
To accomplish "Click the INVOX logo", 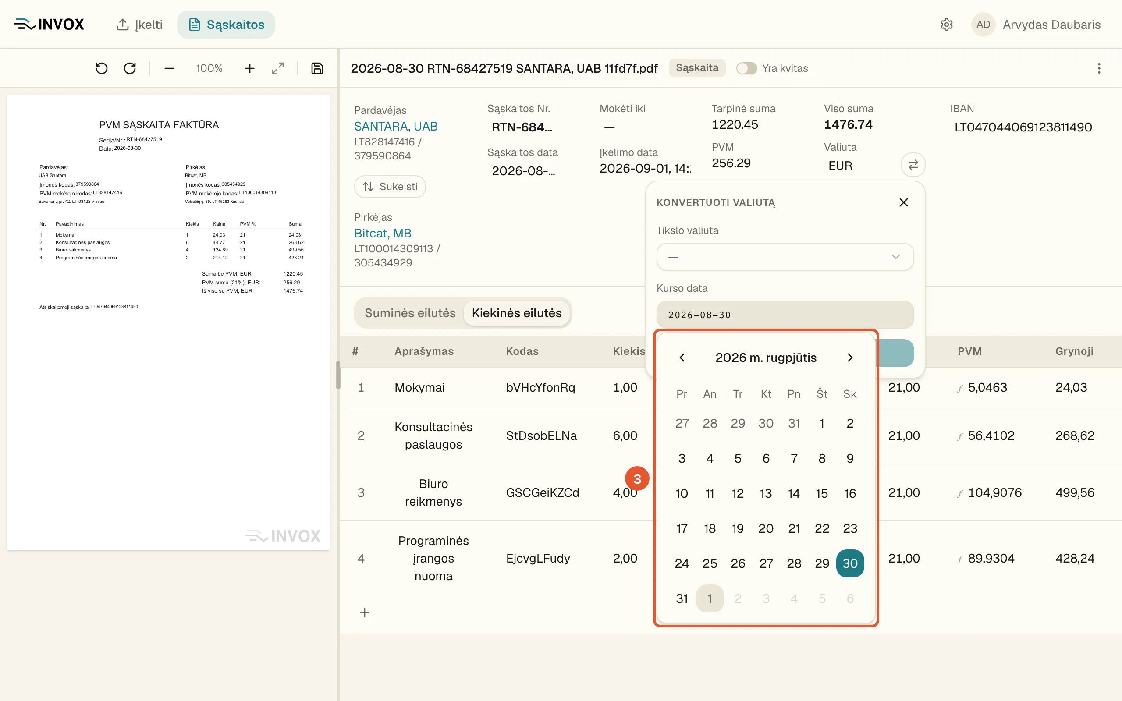I will pyautogui.click(x=49, y=24).
